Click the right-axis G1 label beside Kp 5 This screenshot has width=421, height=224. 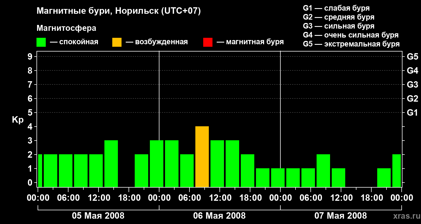(x=412, y=113)
